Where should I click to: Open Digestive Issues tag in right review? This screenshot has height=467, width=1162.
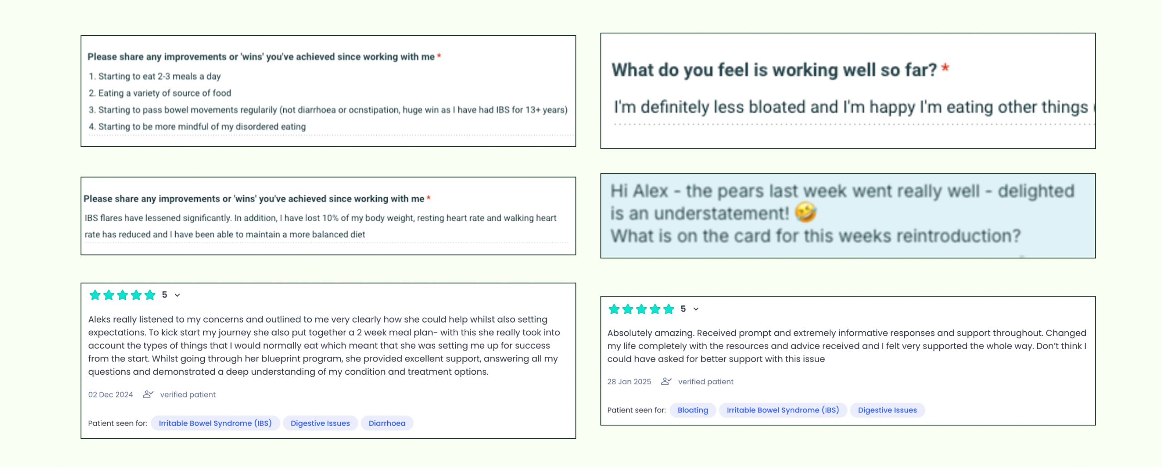pyautogui.click(x=887, y=410)
